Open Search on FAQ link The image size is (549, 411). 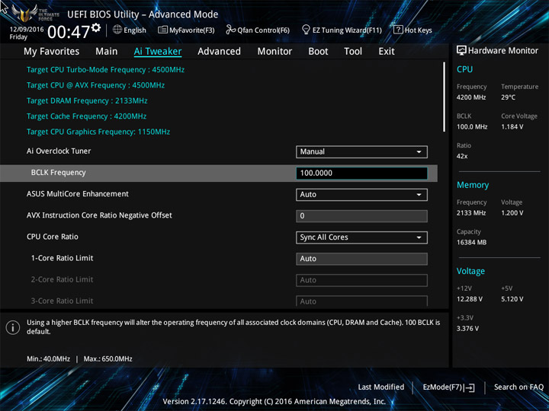518,387
